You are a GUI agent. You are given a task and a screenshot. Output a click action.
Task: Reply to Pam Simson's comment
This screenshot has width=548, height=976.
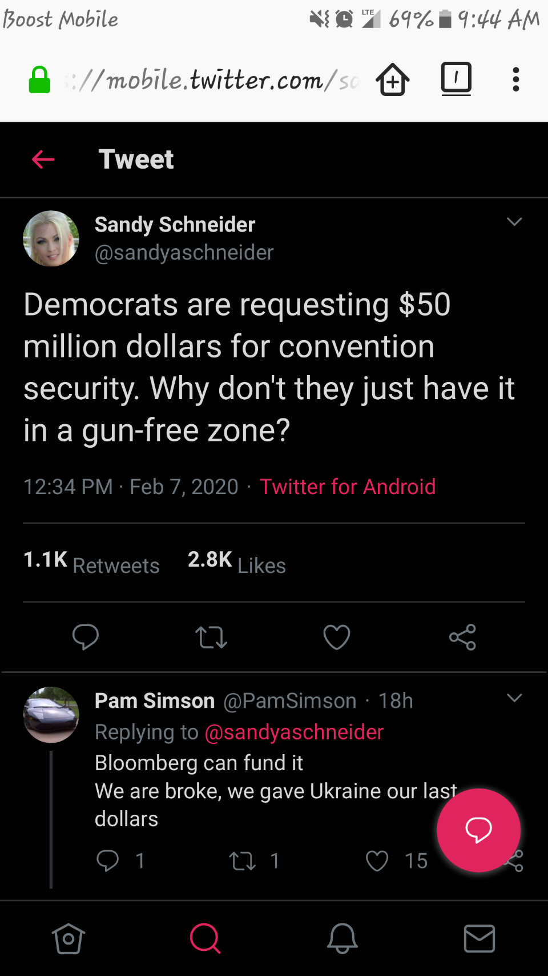pos(107,861)
